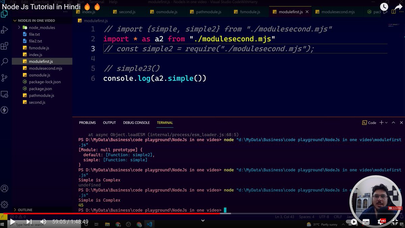Open the Help menu in the menu bar
Screen dimensions: 405x228
113,2
